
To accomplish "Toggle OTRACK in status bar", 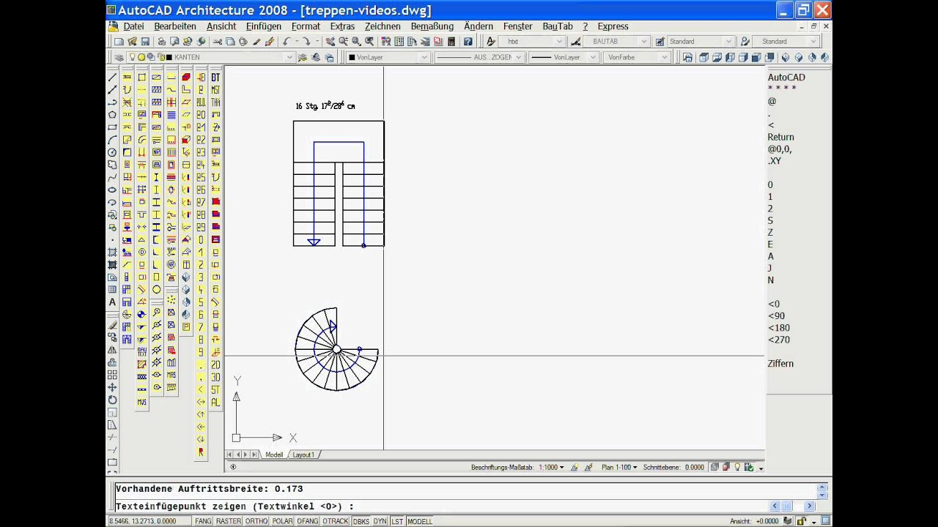I will (x=336, y=521).
